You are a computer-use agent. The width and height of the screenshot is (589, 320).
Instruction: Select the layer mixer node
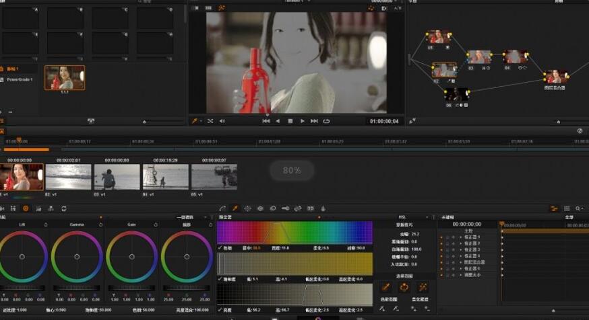(x=555, y=77)
